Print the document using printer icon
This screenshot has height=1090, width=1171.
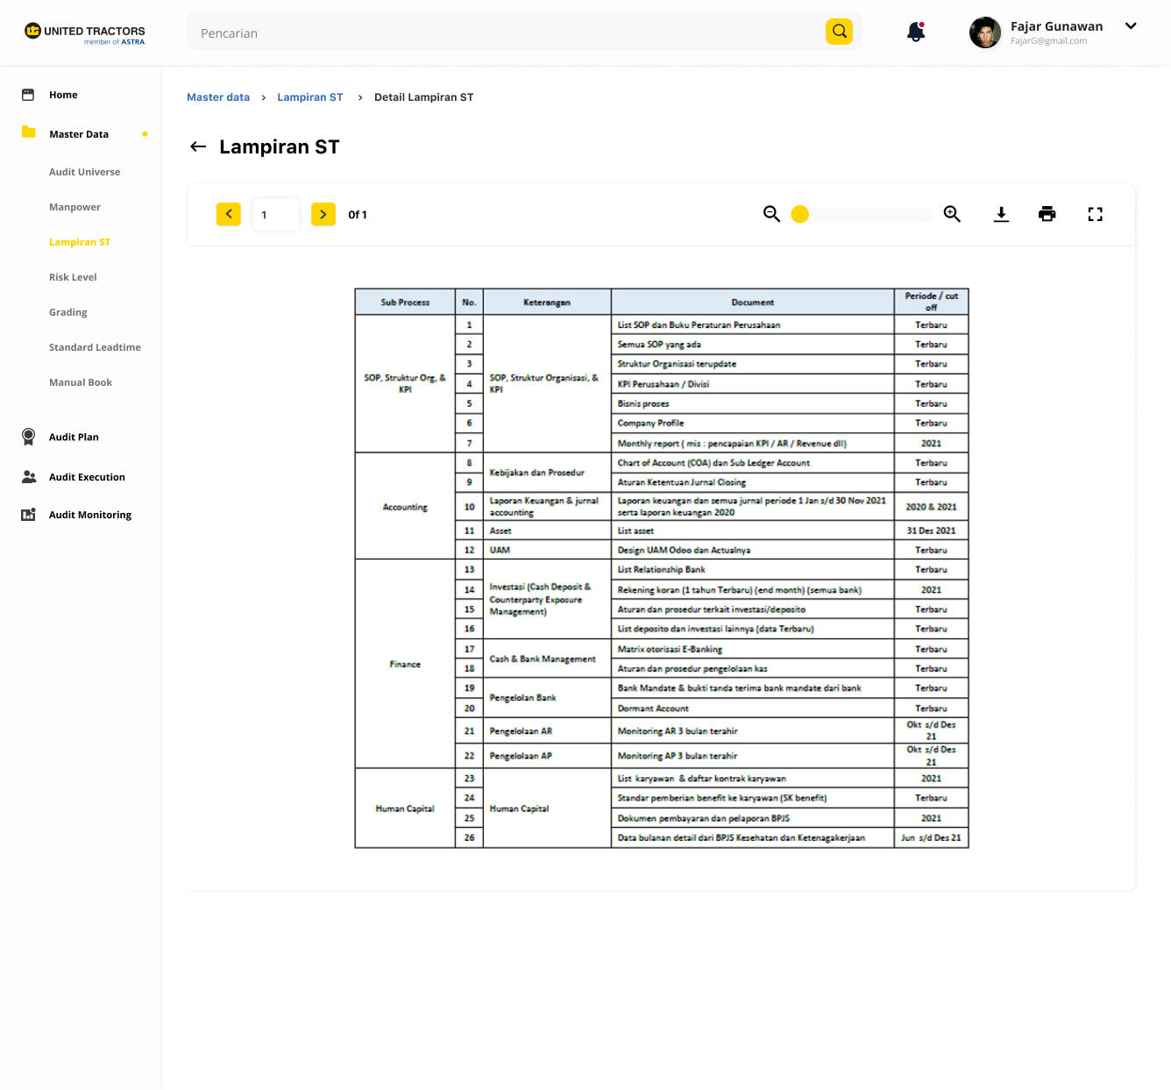click(x=1047, y=214)
